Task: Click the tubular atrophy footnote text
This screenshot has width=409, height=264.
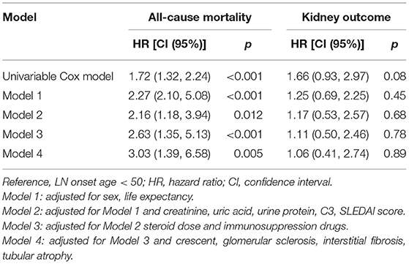Action: click(37, 256)
